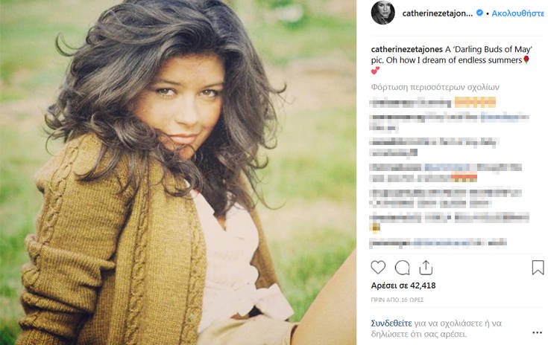Image resolution: width=548 pixels, height=345 pixels.
Task: View likes count Αρέσει σε 42,418
Action: pos(403,286)
